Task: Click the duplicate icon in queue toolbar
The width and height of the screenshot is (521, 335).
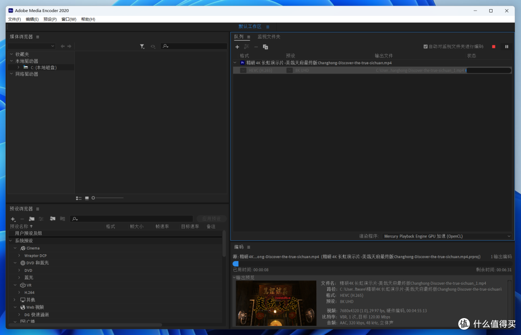Action: (265, 47)
